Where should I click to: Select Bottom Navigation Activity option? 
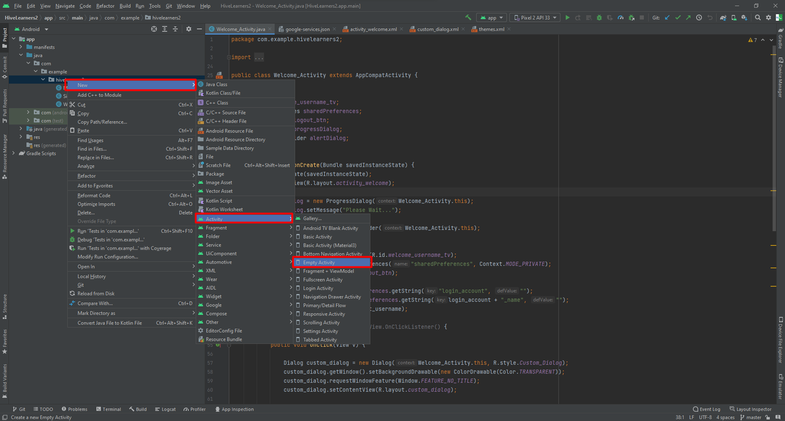[x=332, y=254]
